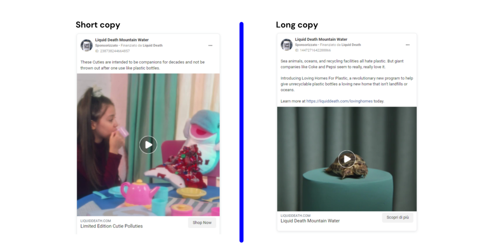Click Liquid Death avatar in short copy ad
Viewport: 479px width, 250px height.
(87, 45)
